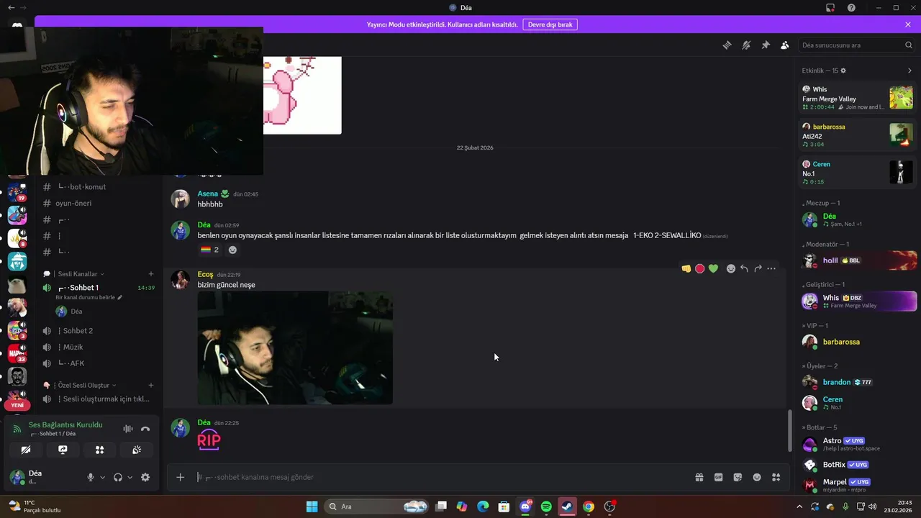Open Whis Farm Merge Valley activity card

pos(858,98)
